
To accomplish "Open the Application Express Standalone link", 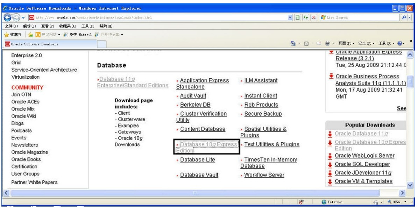I will 203,84.
